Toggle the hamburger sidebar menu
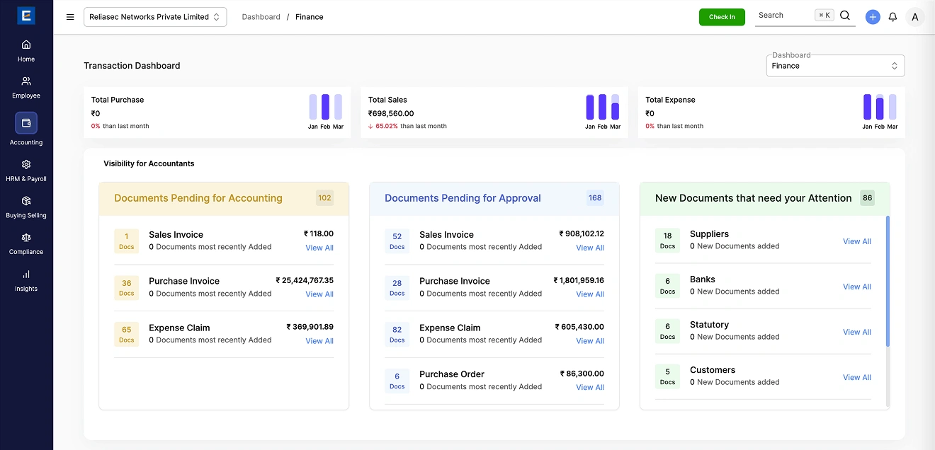The width and height of the screenshot is (935, 450). click(70, 17)
